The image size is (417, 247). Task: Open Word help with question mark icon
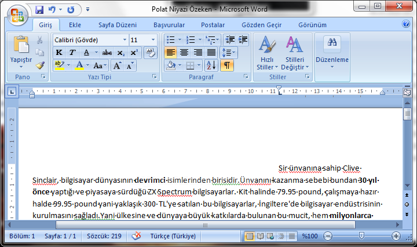(x=406, y=24)
